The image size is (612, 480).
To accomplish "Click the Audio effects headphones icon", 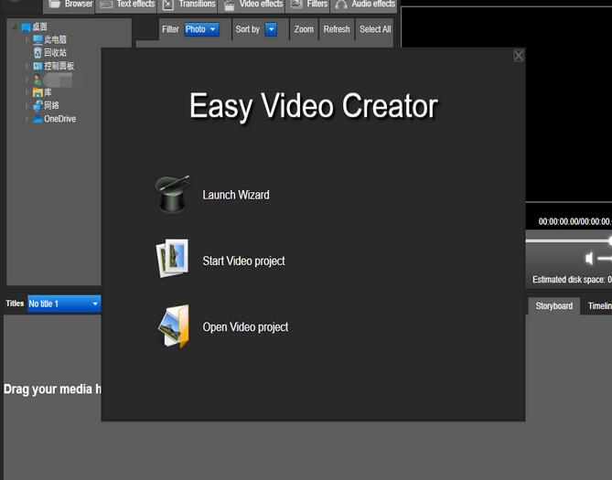I will coord(341,5).
